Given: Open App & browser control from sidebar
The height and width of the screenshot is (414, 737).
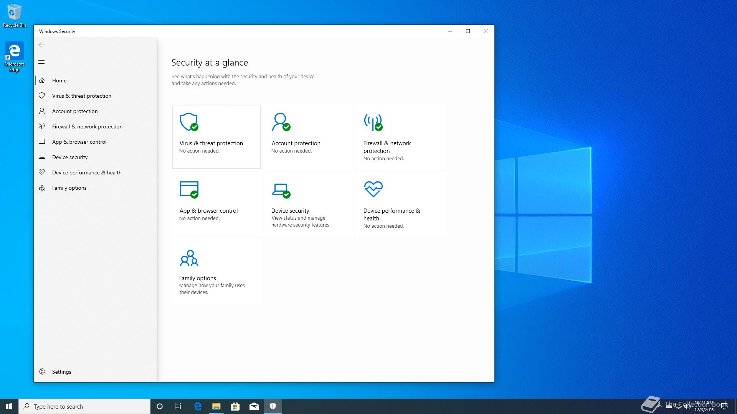Looking at the screenshot, I should pyautogui.click(x=95, y=142).
